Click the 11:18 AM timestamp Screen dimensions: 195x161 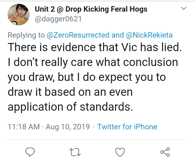[x=24, y=127]
